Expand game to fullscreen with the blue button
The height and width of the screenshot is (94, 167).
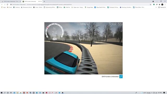(121, 77)
